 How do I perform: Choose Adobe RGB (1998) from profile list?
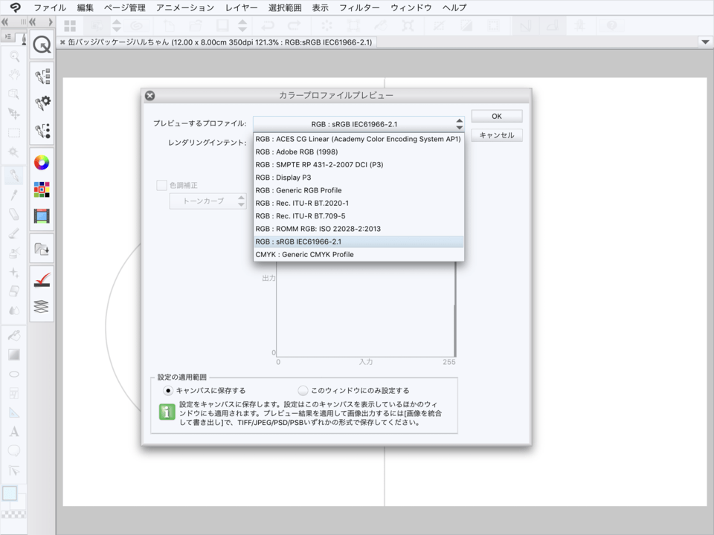click(296, 152)
